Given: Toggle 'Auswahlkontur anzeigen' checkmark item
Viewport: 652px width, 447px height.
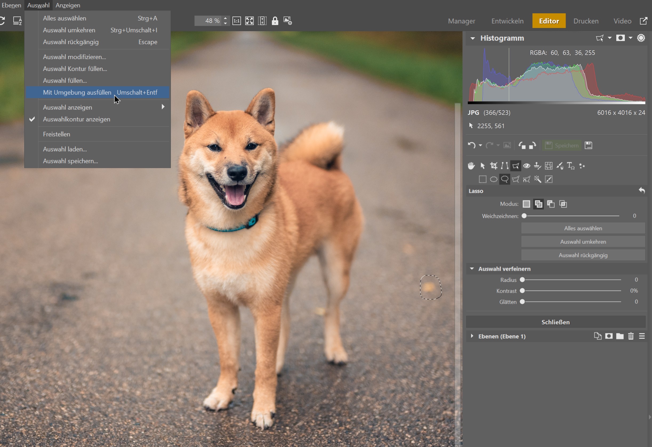Looking at the screenshot, I should [x=98, y=119].
